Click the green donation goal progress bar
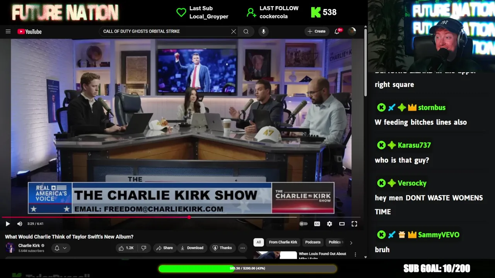Image resolution: width=495 pixels, height=278 pixels. tap(247, 268)
